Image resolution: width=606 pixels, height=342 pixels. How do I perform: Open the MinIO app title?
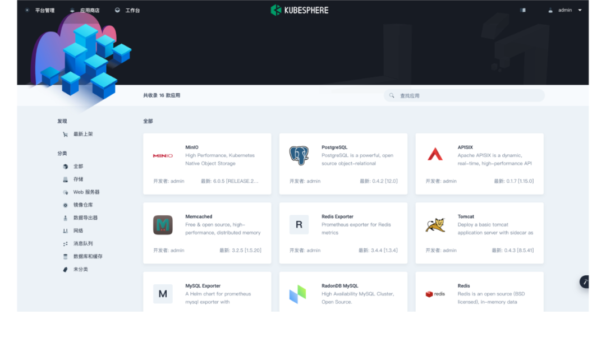[192, 147]
